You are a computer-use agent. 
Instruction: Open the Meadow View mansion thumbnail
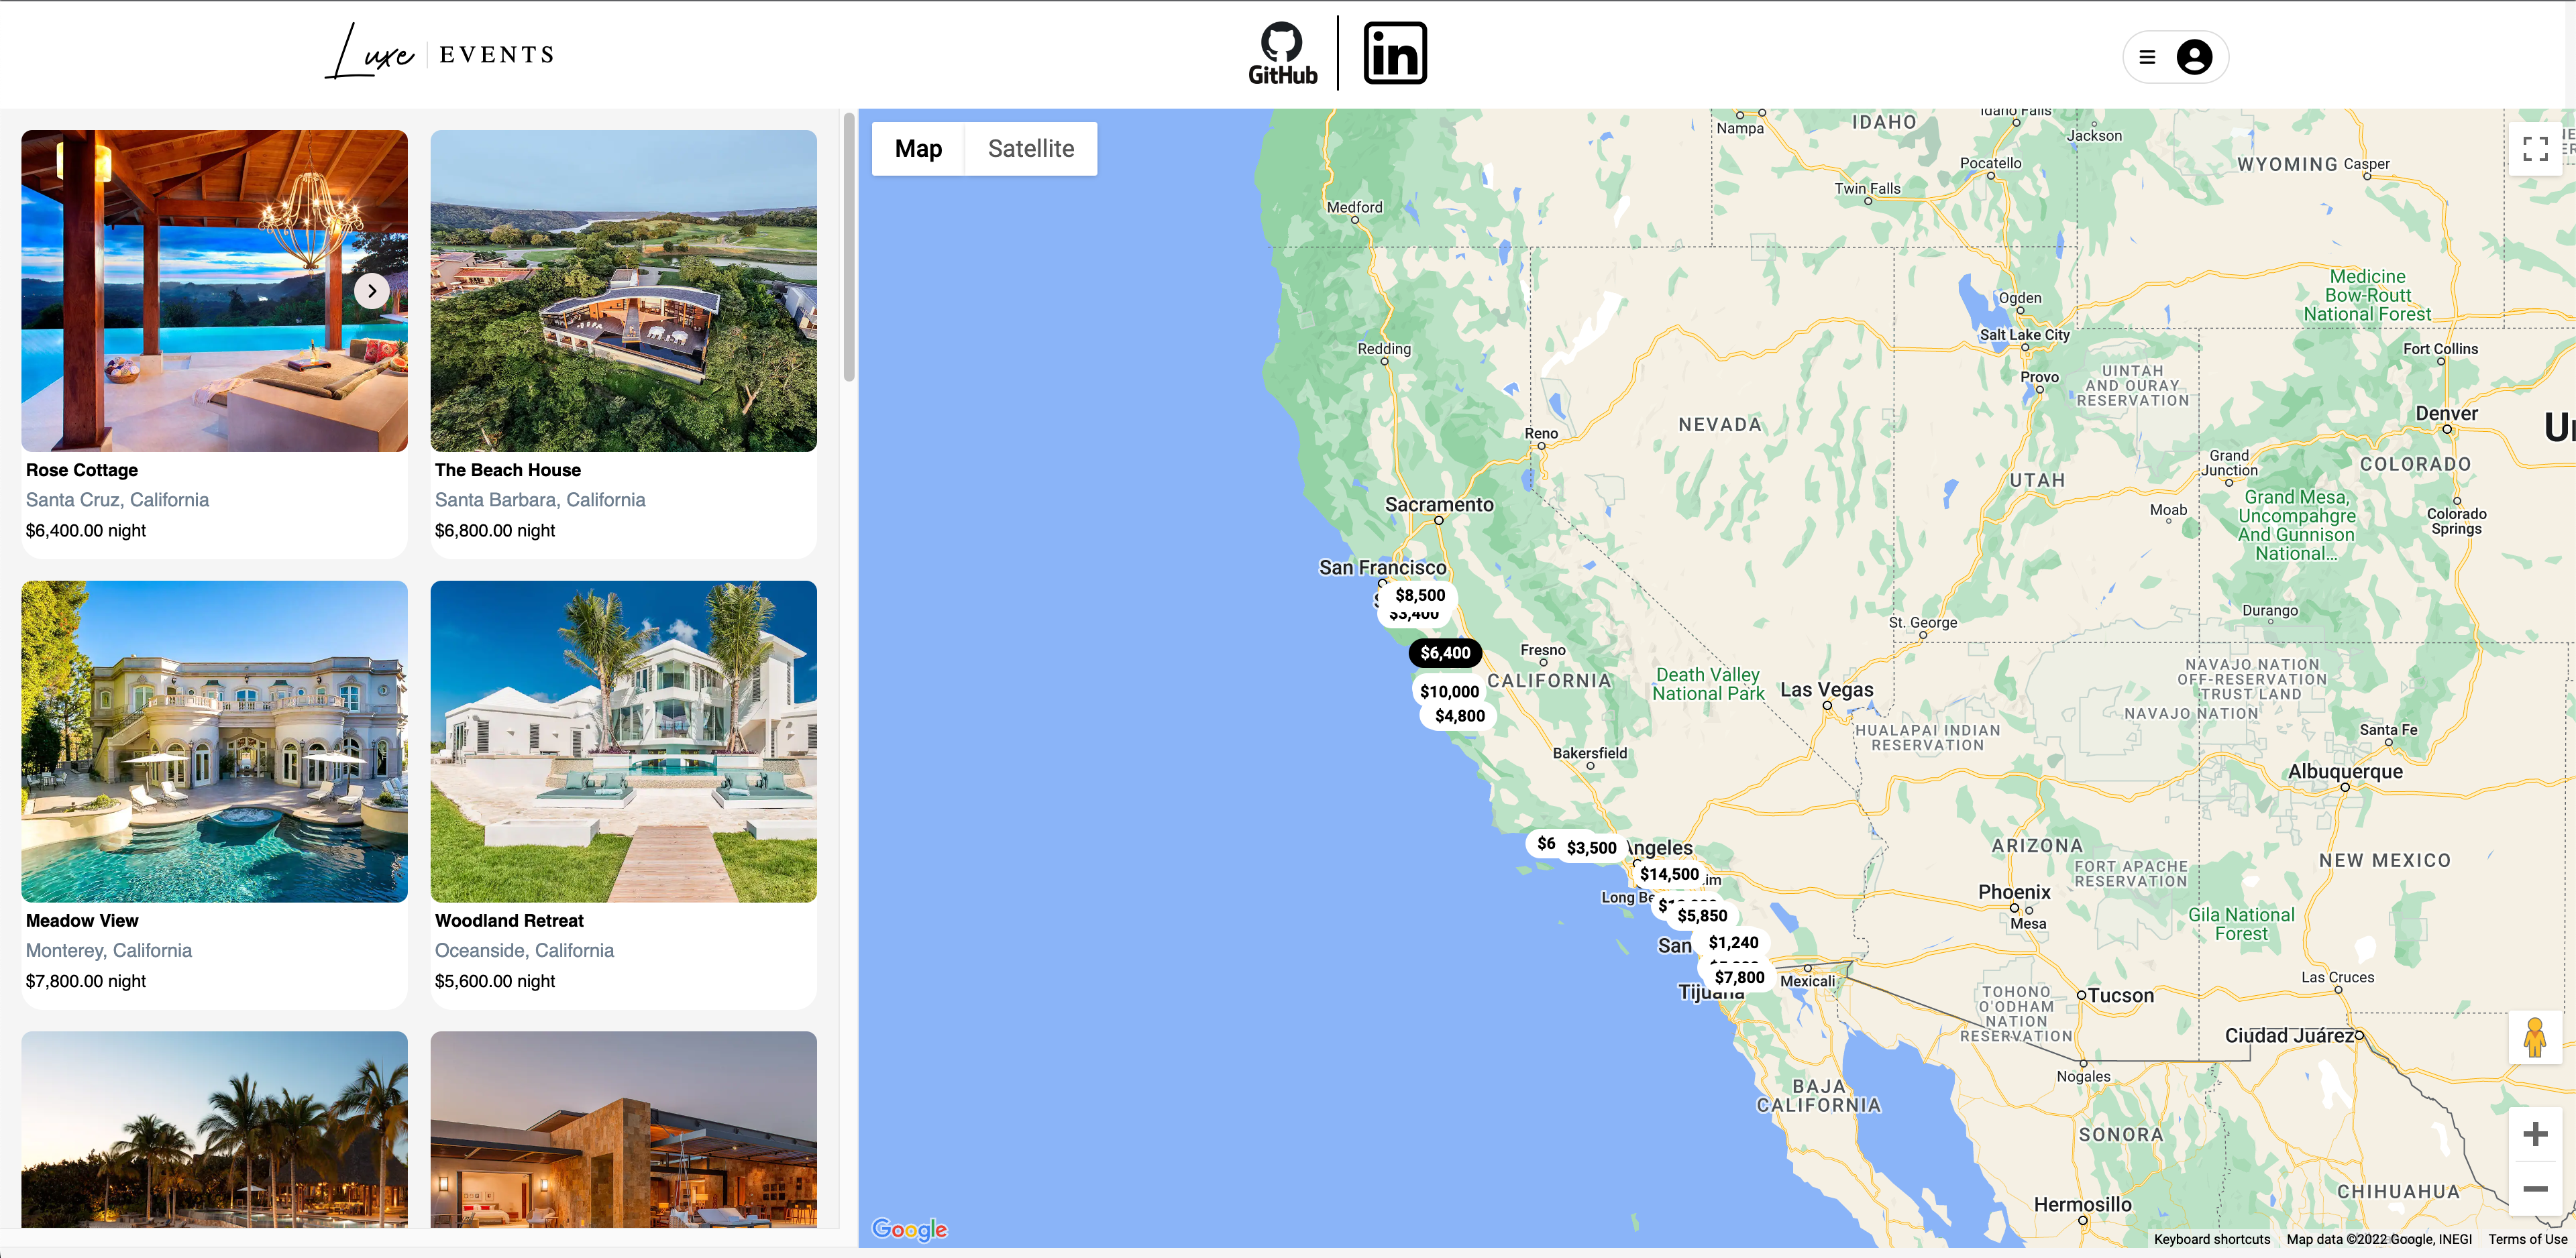coord(214,741)
